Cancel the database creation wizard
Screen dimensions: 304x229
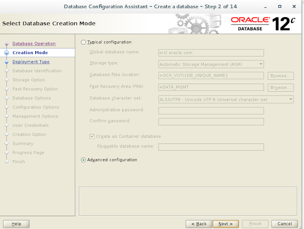285,224
